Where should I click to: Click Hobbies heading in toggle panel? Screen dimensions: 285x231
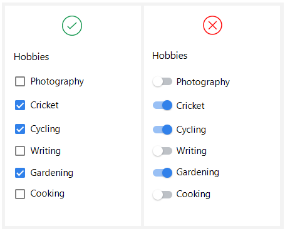[x=170, y=56]
